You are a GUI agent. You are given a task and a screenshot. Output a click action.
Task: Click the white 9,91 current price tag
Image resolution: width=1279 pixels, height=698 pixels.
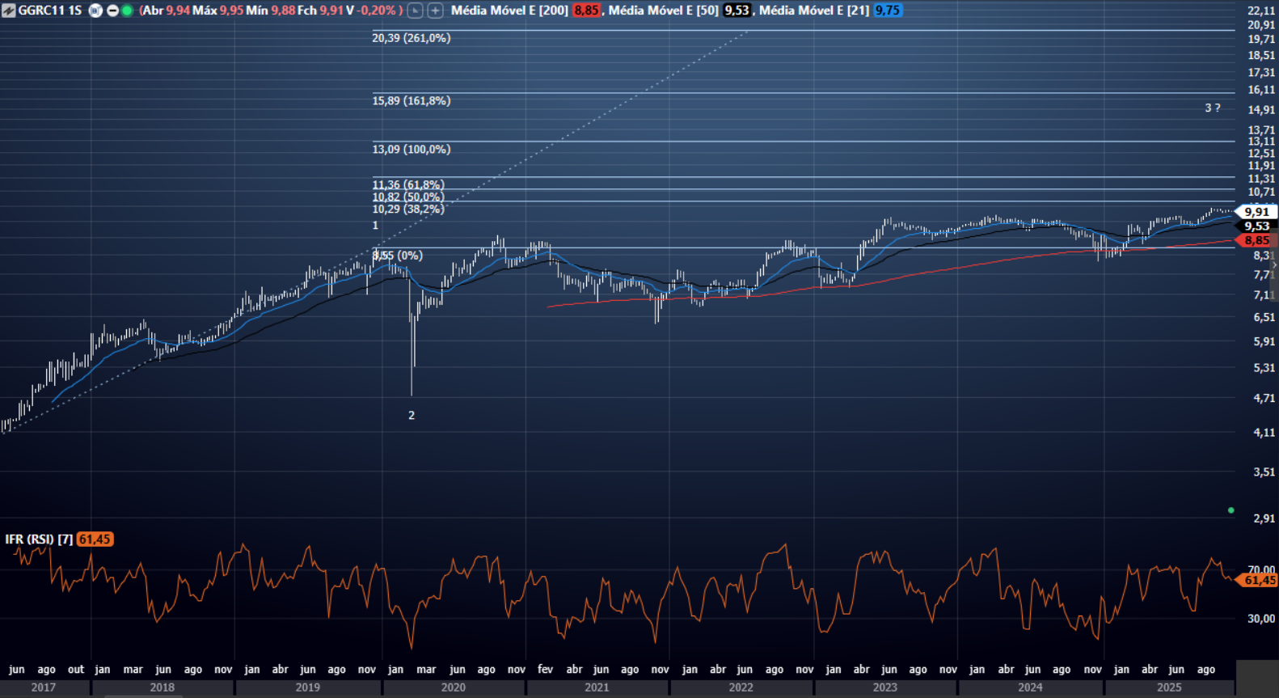[x=1256, y=212]
